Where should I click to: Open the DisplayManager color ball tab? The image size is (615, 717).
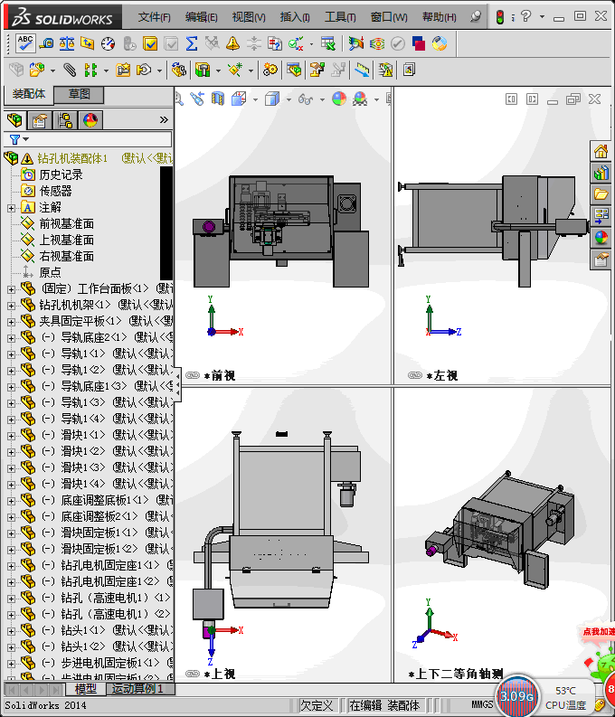[90, 120]
